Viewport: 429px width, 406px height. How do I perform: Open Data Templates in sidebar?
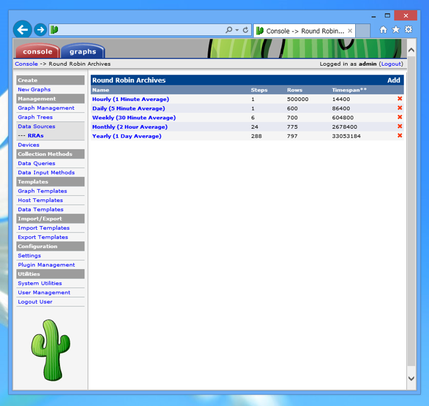pos(40,210)
